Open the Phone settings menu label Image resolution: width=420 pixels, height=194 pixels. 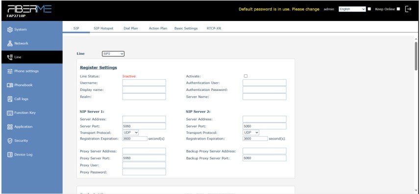pos(26,71)
